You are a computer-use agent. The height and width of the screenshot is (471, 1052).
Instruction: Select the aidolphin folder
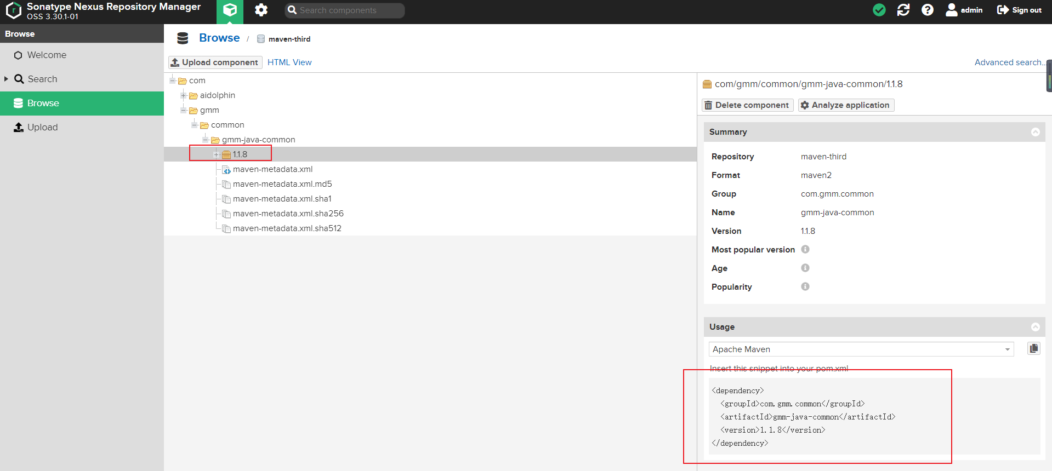(x=218, y=95)
